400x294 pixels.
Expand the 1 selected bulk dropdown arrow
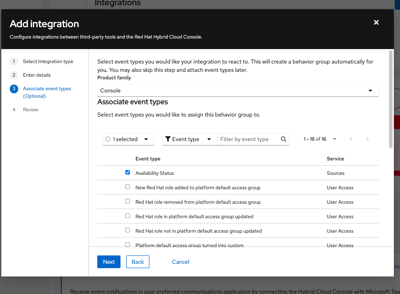click(x=146, y=139)
